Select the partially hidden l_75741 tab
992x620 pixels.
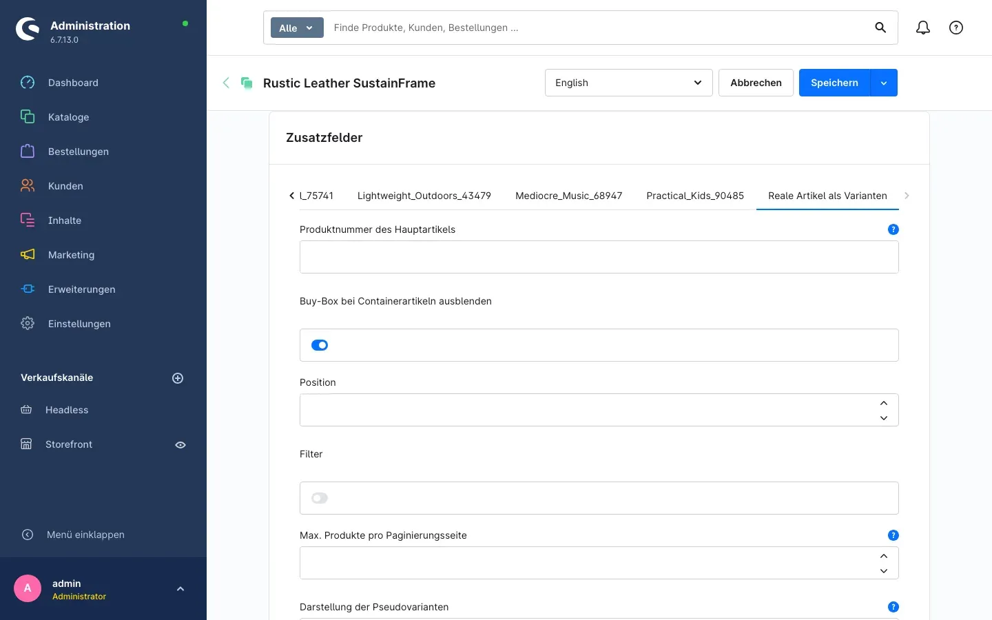point(317,196)
